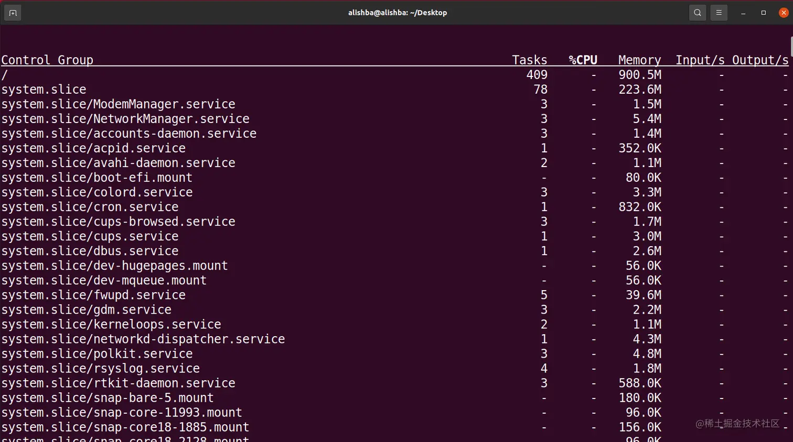Select system.slice/NetworkManager.service row

click(394, 119)
